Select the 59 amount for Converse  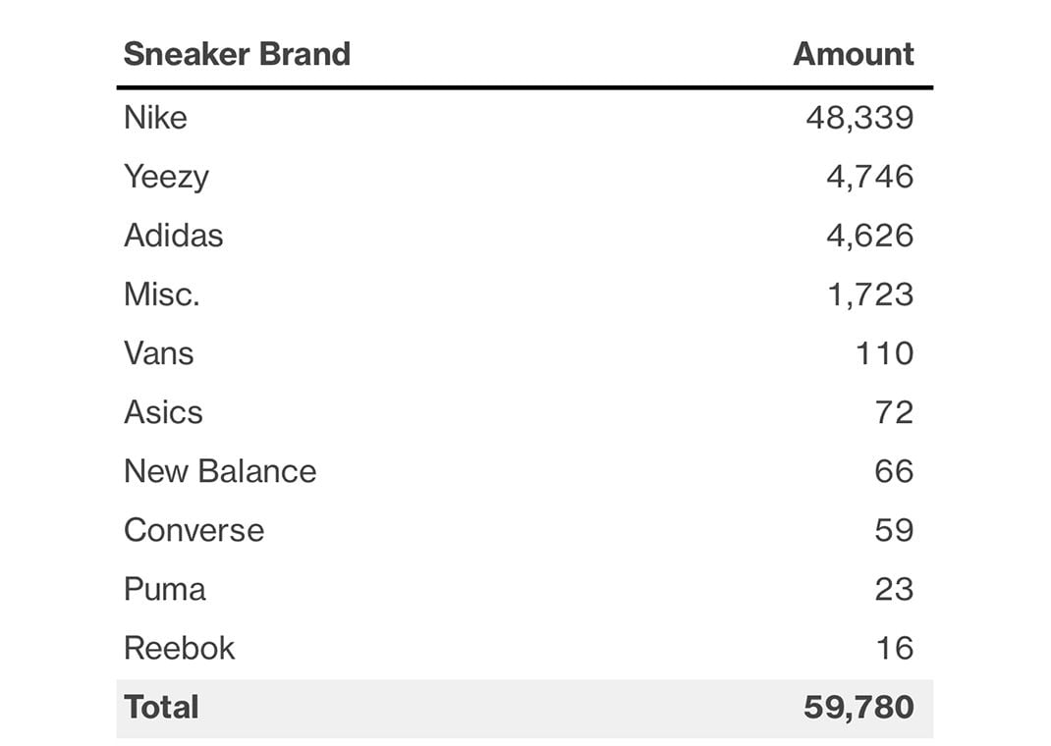(x=894, y=530)
